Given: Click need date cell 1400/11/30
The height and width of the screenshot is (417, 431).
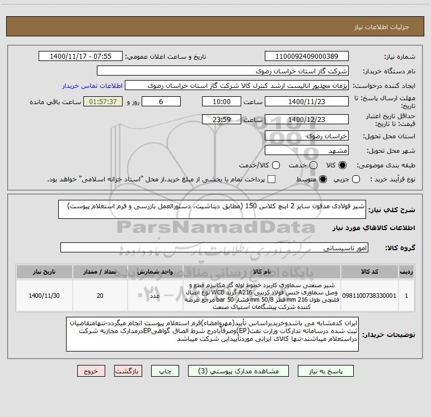Looking at the screenshot, I should pyautogui.click(x=44, y=296).
